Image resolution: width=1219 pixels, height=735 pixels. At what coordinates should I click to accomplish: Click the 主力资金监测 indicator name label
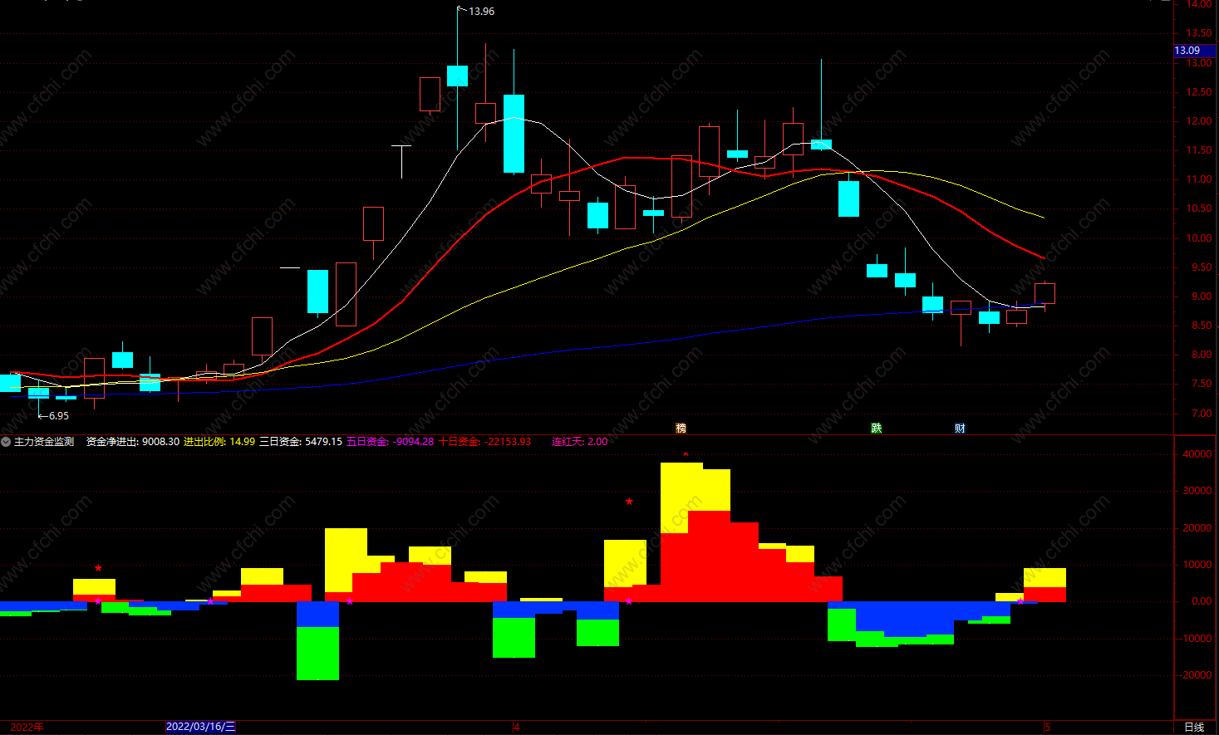tap(44, 442)
